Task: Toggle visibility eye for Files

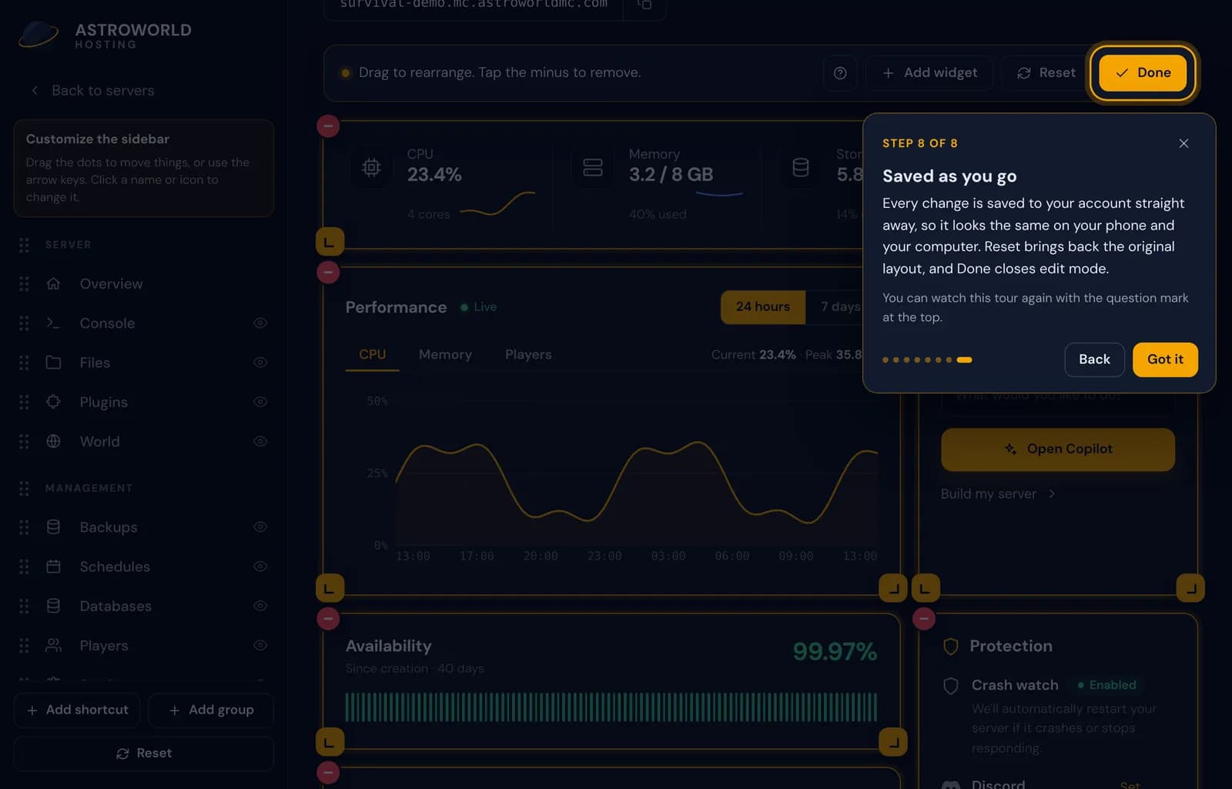Action: coord(260,363)
